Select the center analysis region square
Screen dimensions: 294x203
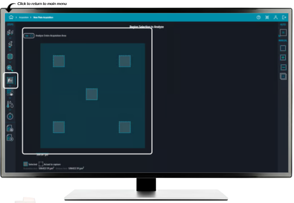coord(92,94)
